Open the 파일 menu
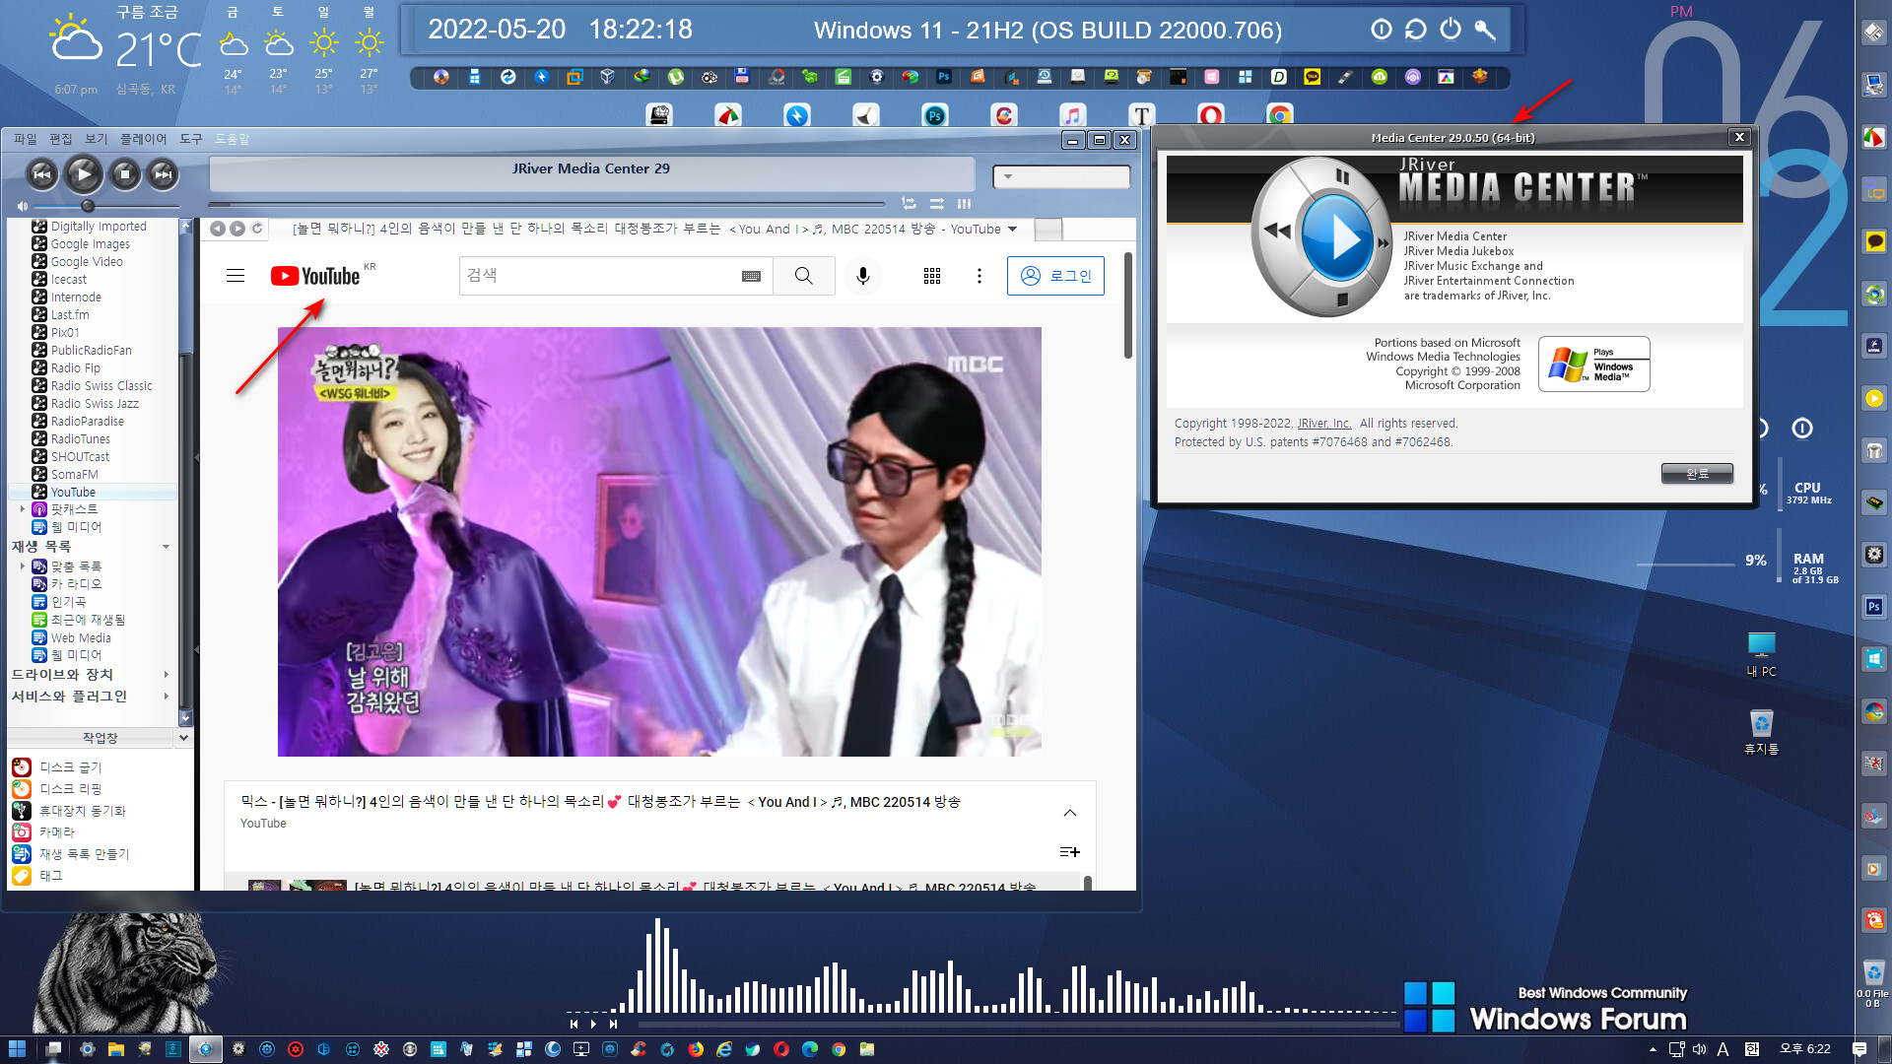 click(25, 139)
